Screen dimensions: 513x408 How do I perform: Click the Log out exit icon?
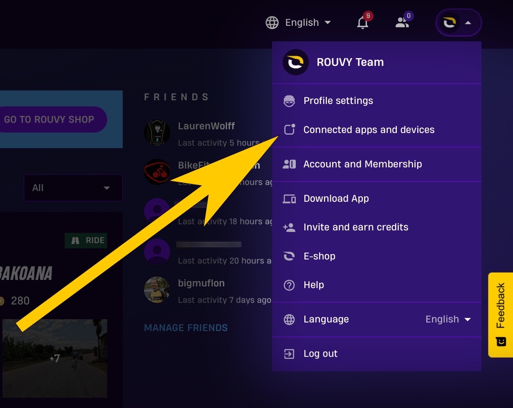pyautogui.click(x=289, y=354)
